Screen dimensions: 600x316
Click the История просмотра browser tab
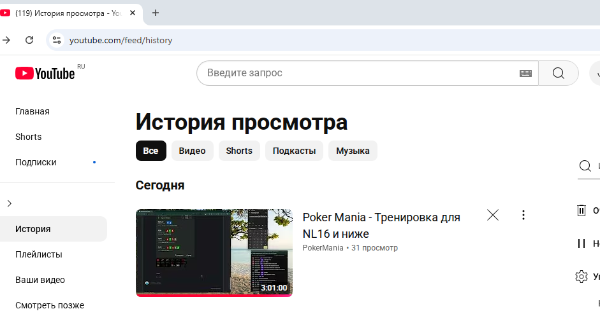(69, 13)
